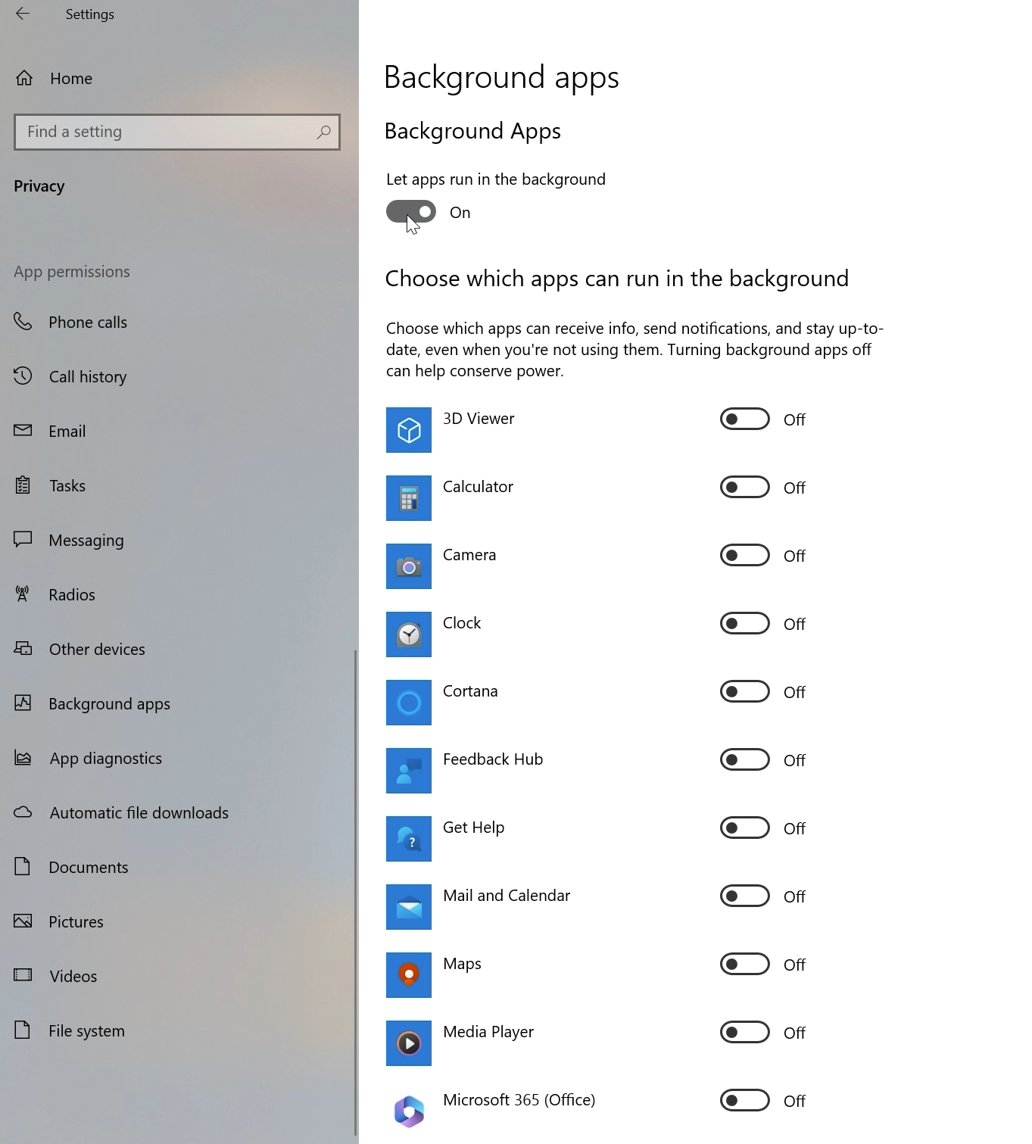Click the Home icon in the sidebar

click(x=24, y=78)
